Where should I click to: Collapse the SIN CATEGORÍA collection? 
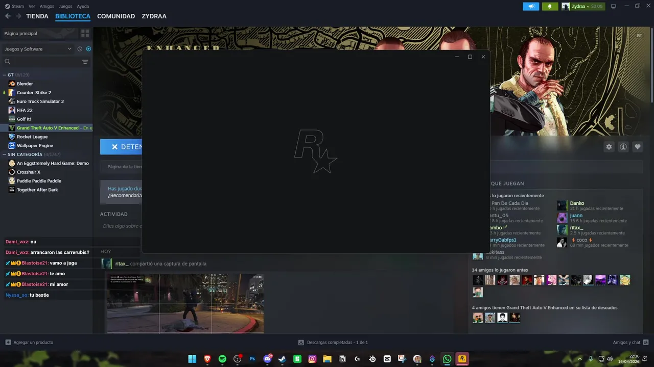[5, 154]
